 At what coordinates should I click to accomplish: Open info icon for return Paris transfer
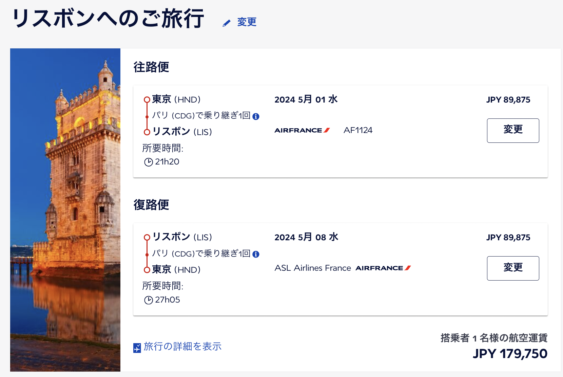[256, 254]
